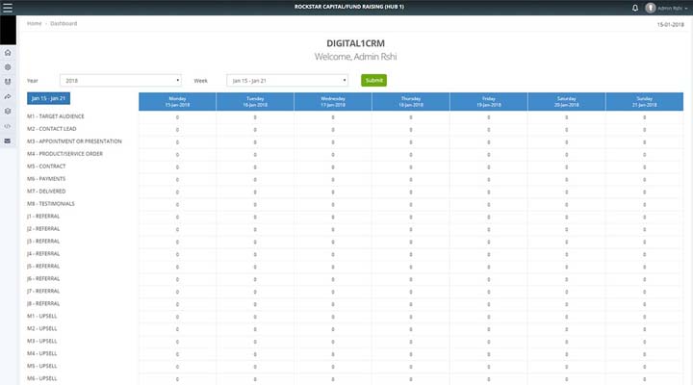Click Saturday value in M3 - UPSELL row
Image resolution: width=693 pixels, height=385 pixels.
tap(567, 342)
